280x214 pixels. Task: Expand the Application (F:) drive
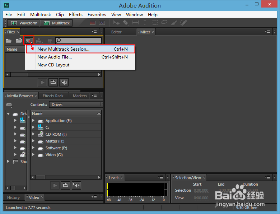pyautogui.click(x=33, y=121)
